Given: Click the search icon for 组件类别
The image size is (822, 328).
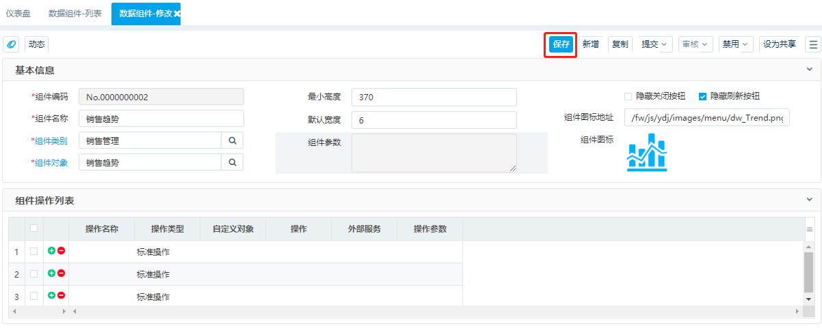Looking at the screenshot, I should coord(233,140).
